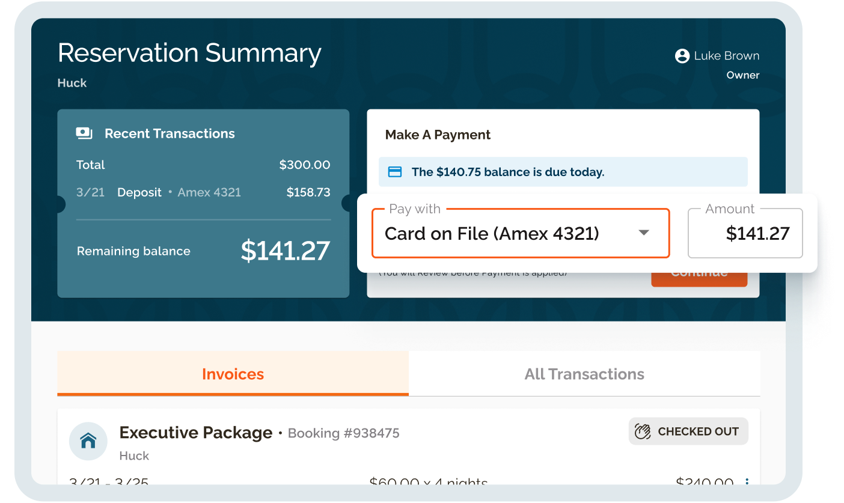This screenshot has height=503, width=844.
Task: Select the Invoices tab
Action: click(x=233, y=374)
